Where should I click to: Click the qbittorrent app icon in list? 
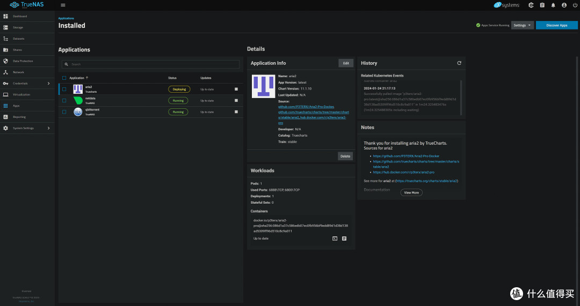click(x=78, y=112)
